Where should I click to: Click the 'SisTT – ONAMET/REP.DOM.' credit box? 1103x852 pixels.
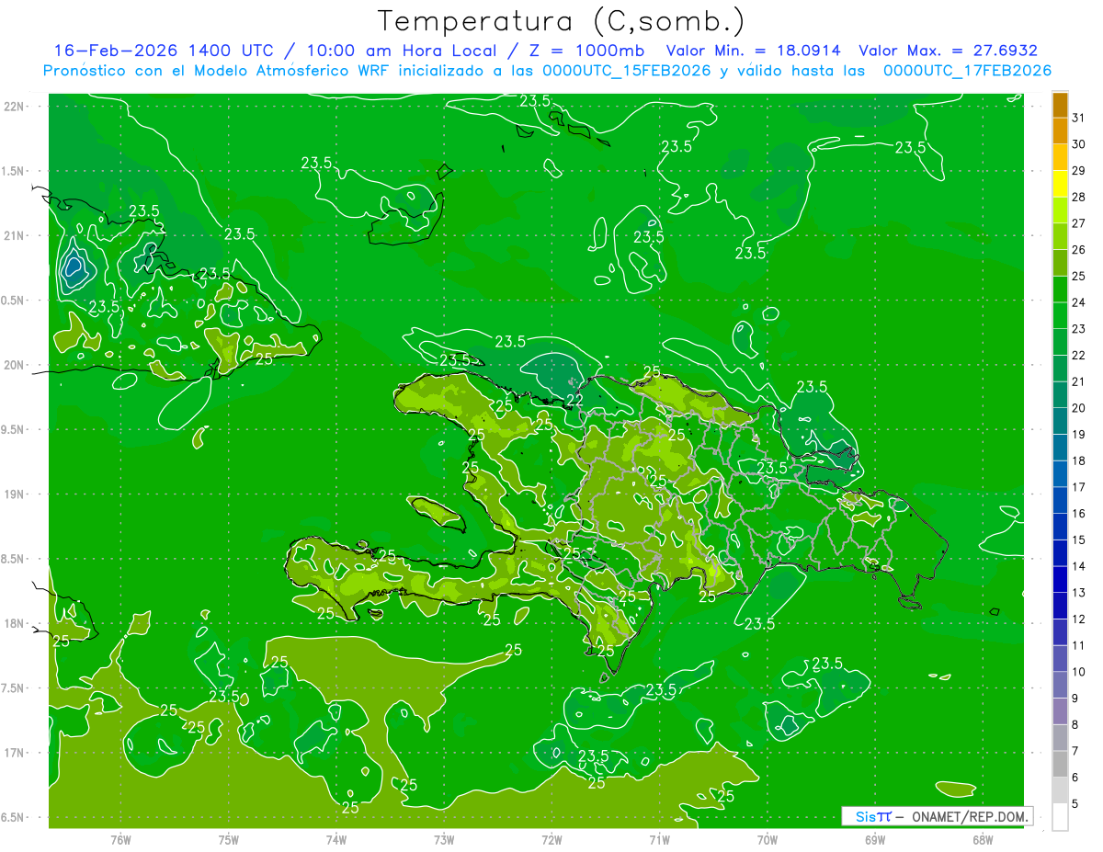pos(937,816)
